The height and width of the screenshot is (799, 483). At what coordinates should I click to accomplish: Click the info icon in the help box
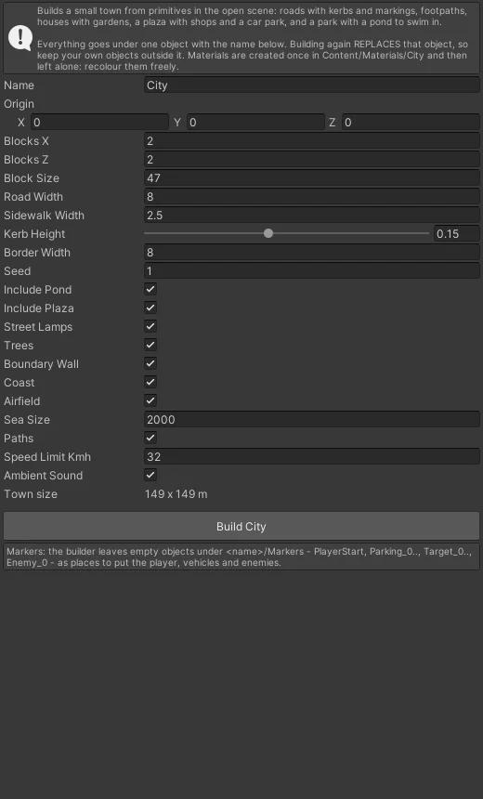tap(20, 39)
